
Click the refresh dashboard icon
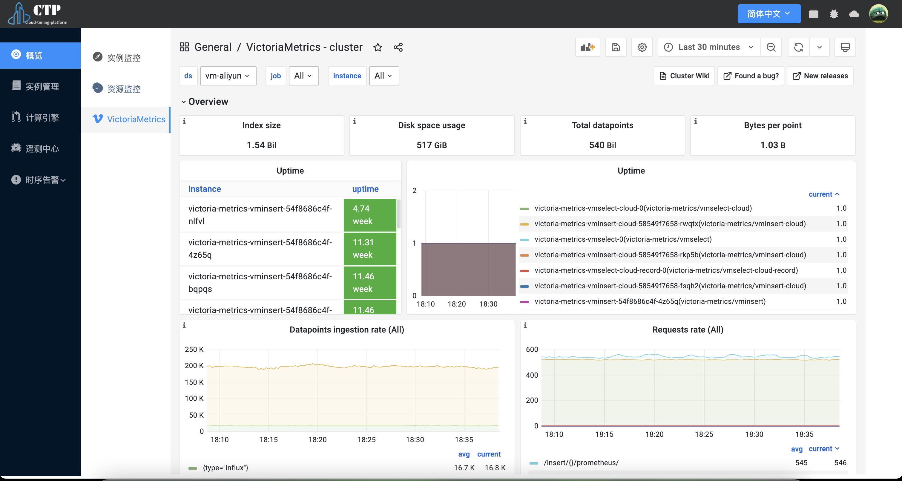(x=799, y=47)
